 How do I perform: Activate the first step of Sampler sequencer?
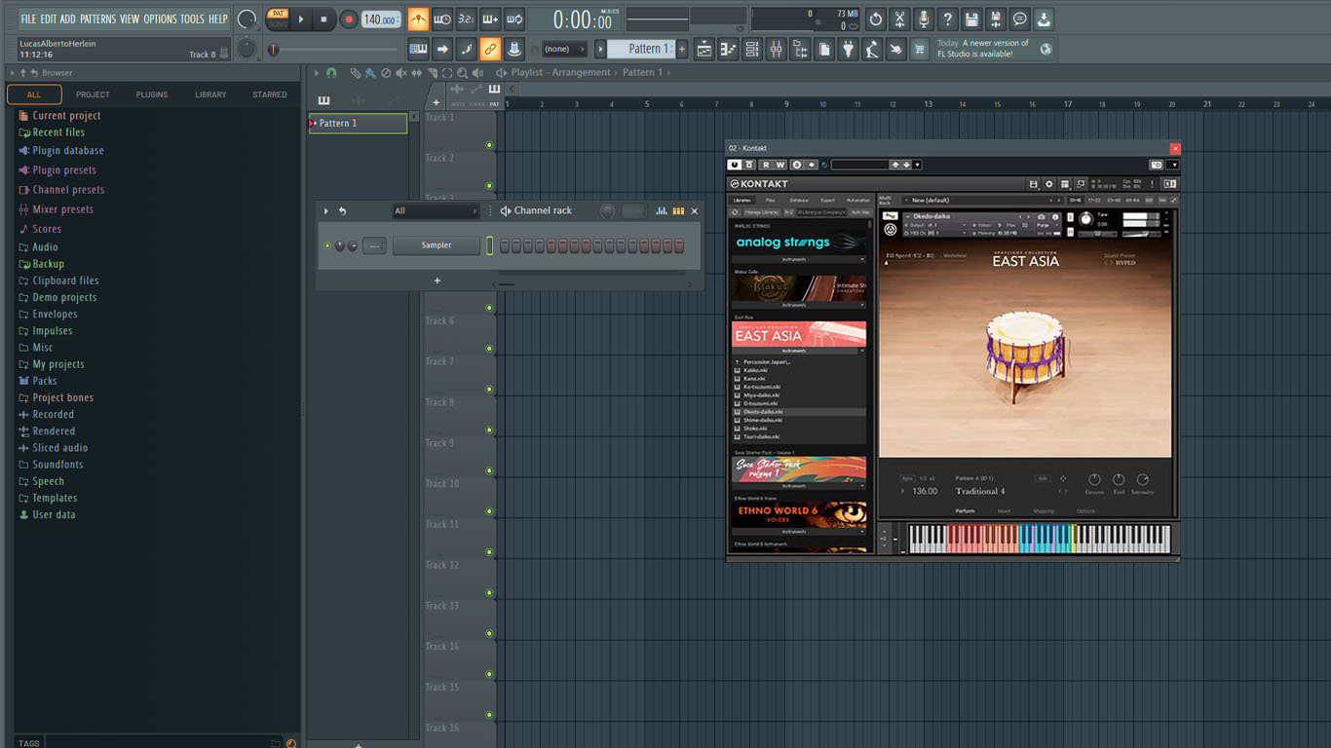pyautogui.click(x=505, y=246)
